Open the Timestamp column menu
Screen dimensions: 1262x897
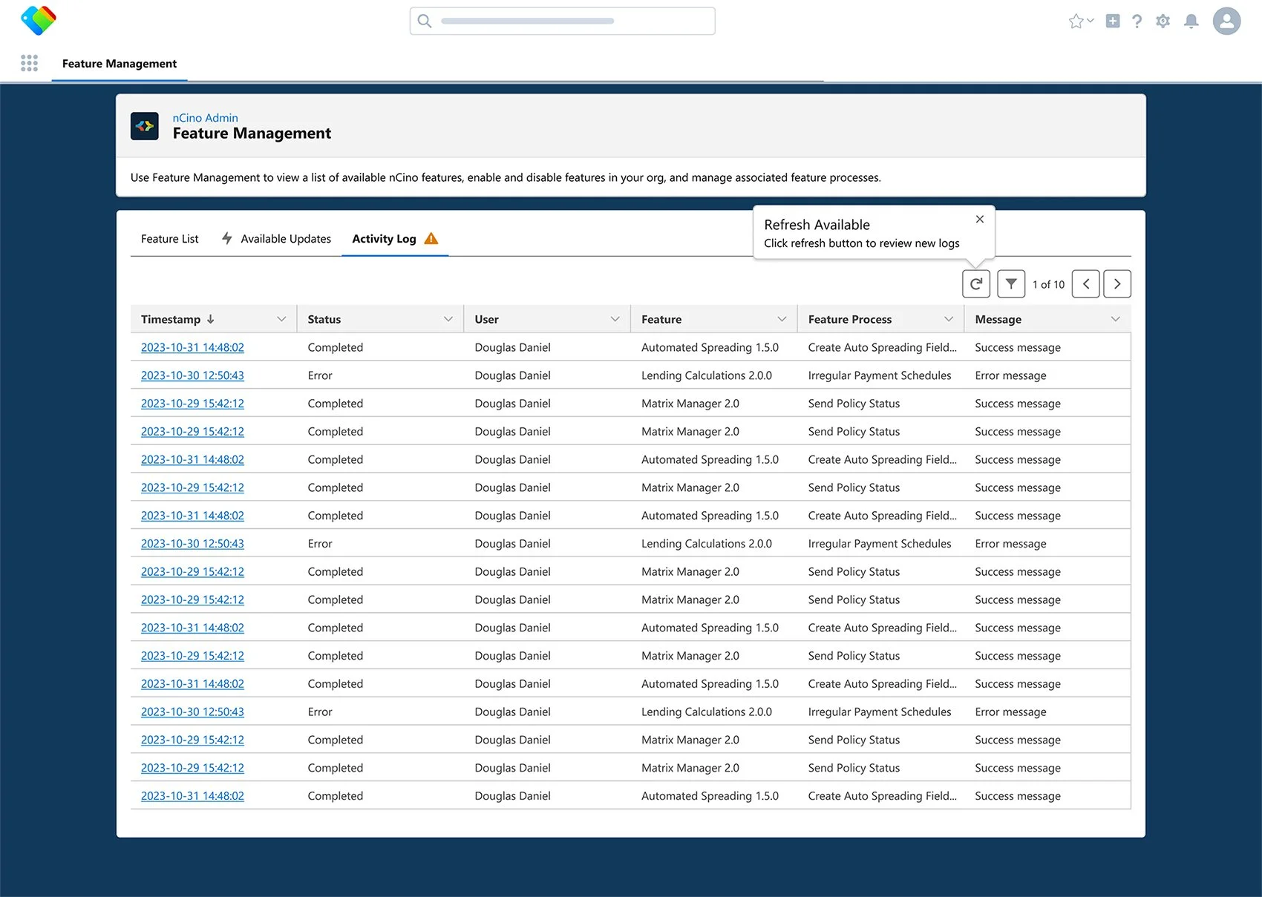pos(281,319)
